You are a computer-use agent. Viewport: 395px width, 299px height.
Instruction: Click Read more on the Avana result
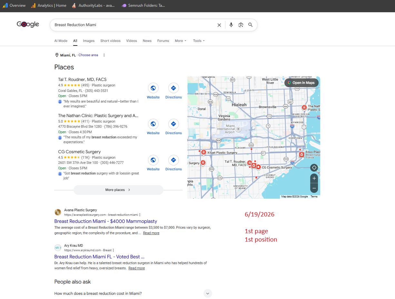[x=151, y=233]
